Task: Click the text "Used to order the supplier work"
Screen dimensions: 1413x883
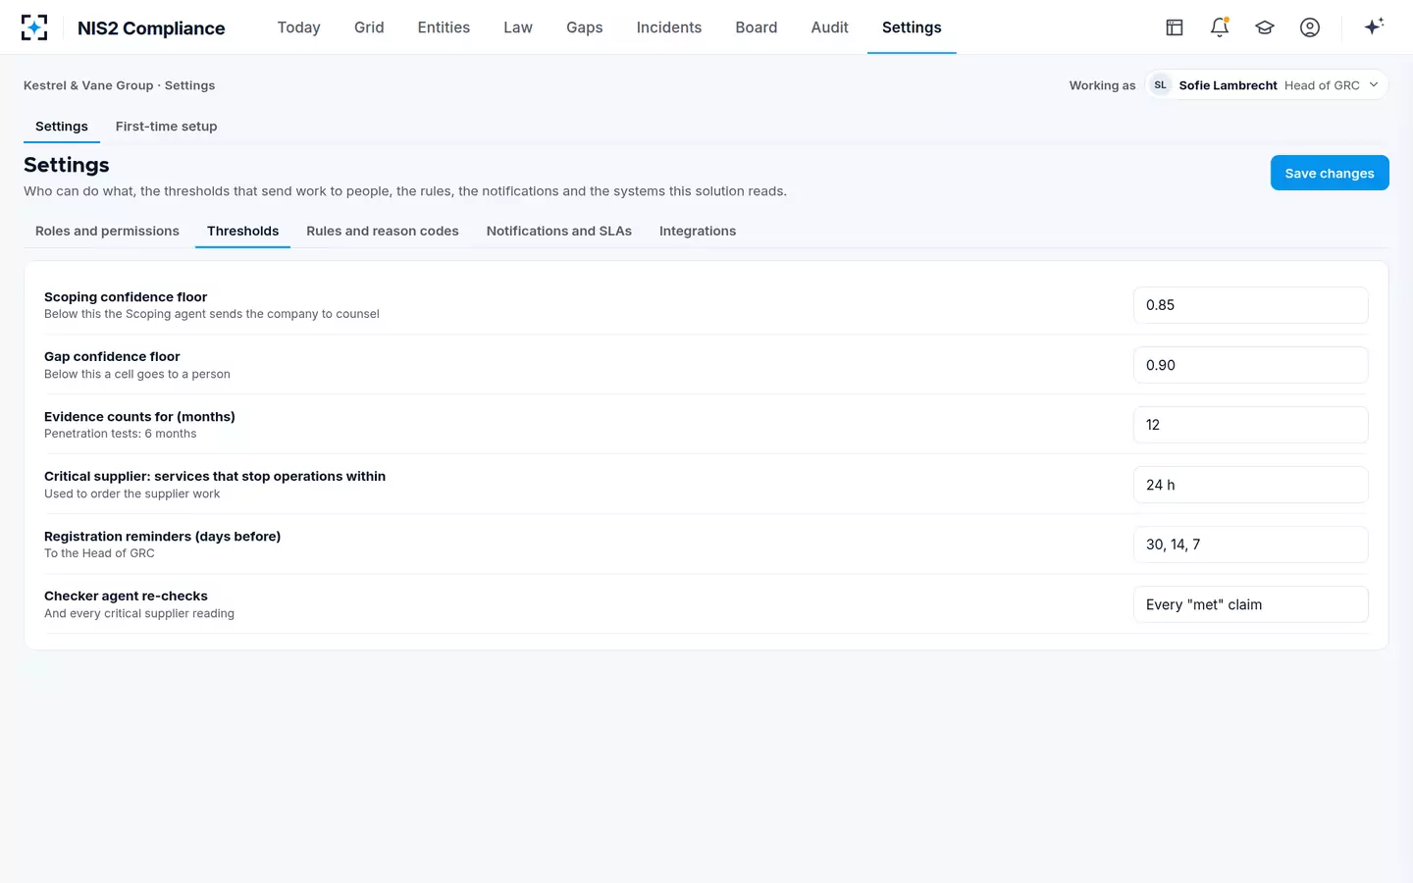Action: click(x=132, y=493)
